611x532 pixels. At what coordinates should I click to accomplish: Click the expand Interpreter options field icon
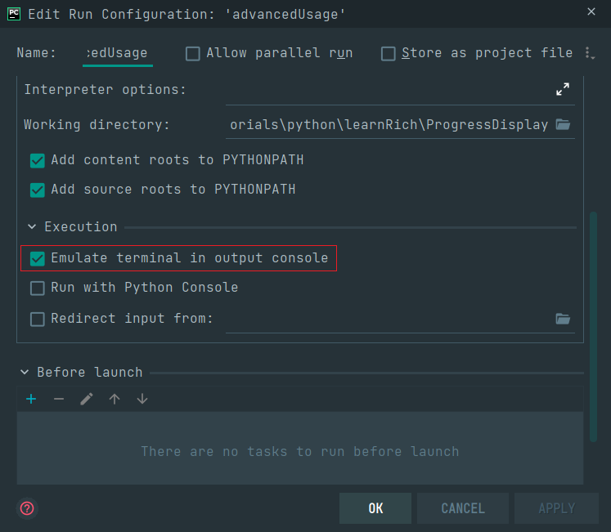click(x=562, y=89)
